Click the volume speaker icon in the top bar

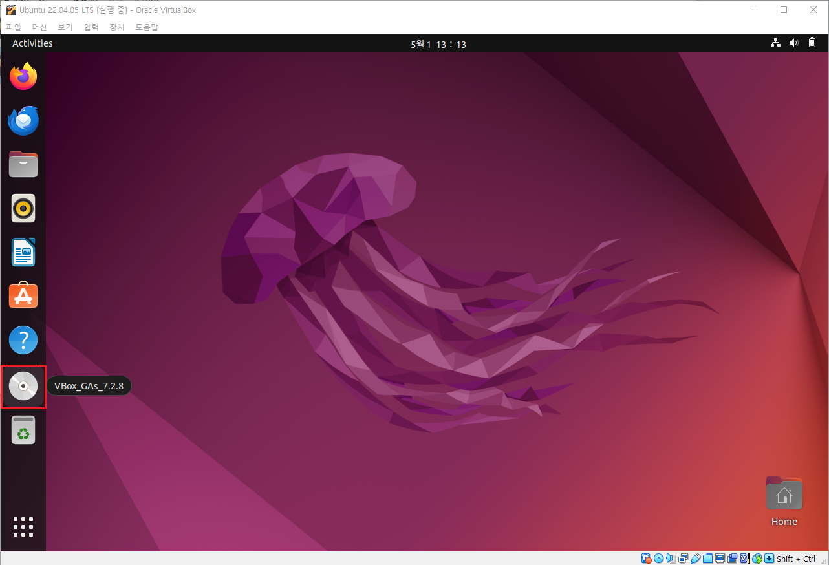(794, 43)
